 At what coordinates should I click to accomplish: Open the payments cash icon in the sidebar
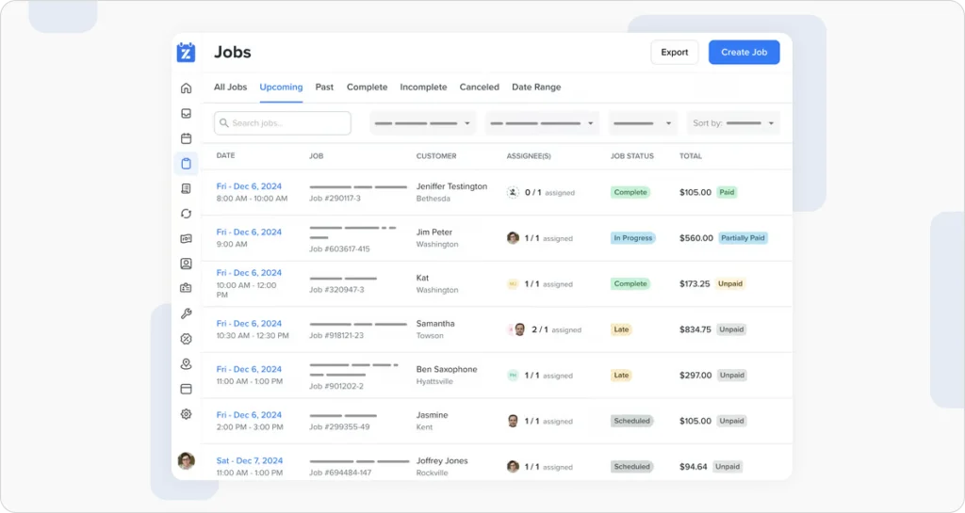click(x=186, y=238)
